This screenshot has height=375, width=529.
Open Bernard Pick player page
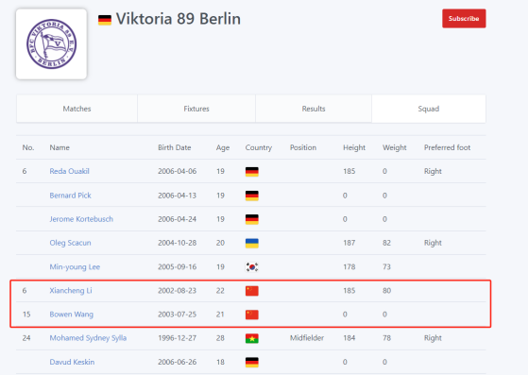[70, 196]
